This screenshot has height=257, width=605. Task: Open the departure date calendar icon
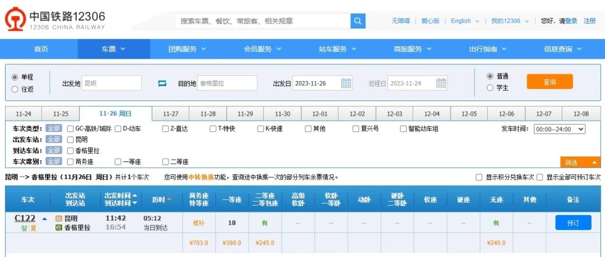(346, 83)
